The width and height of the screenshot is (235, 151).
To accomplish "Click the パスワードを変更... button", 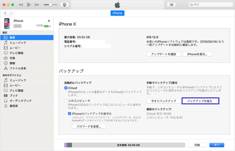I will (x=89, y=126).
